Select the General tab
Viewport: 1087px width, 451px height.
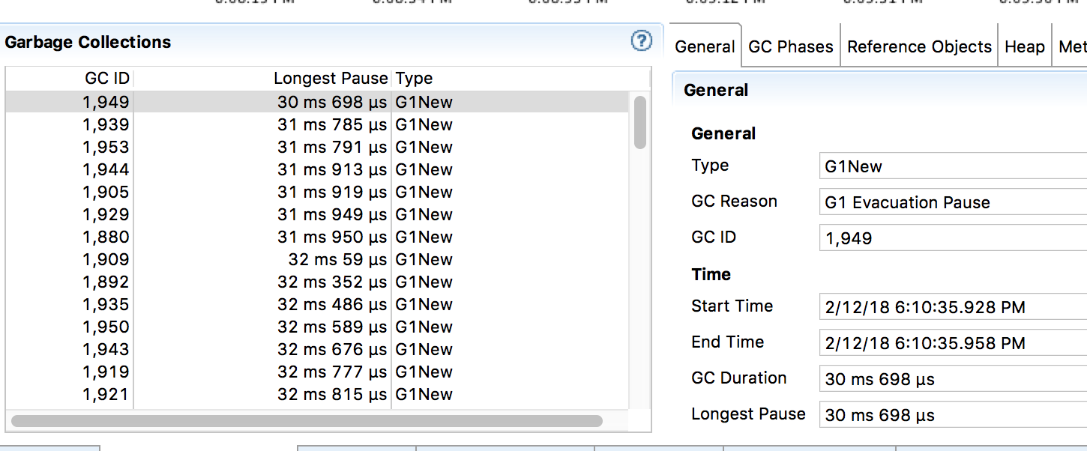coord(705,46)
